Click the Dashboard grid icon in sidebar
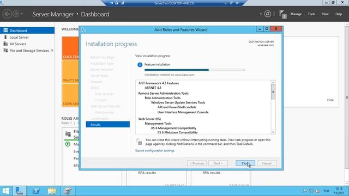 (5, 30)
